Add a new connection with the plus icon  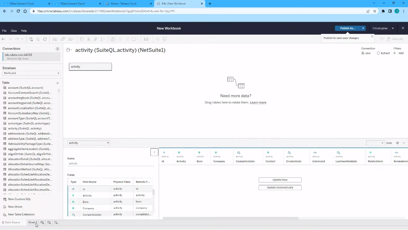(x=57, y=49)
